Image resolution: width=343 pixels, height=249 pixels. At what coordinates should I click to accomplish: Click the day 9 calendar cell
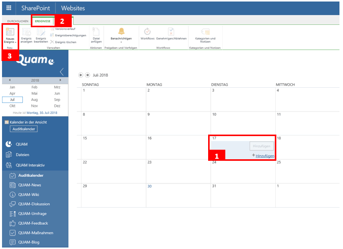pyautogui.click(x=178, y=123)
